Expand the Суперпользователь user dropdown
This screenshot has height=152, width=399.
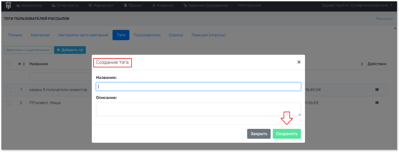356,5
